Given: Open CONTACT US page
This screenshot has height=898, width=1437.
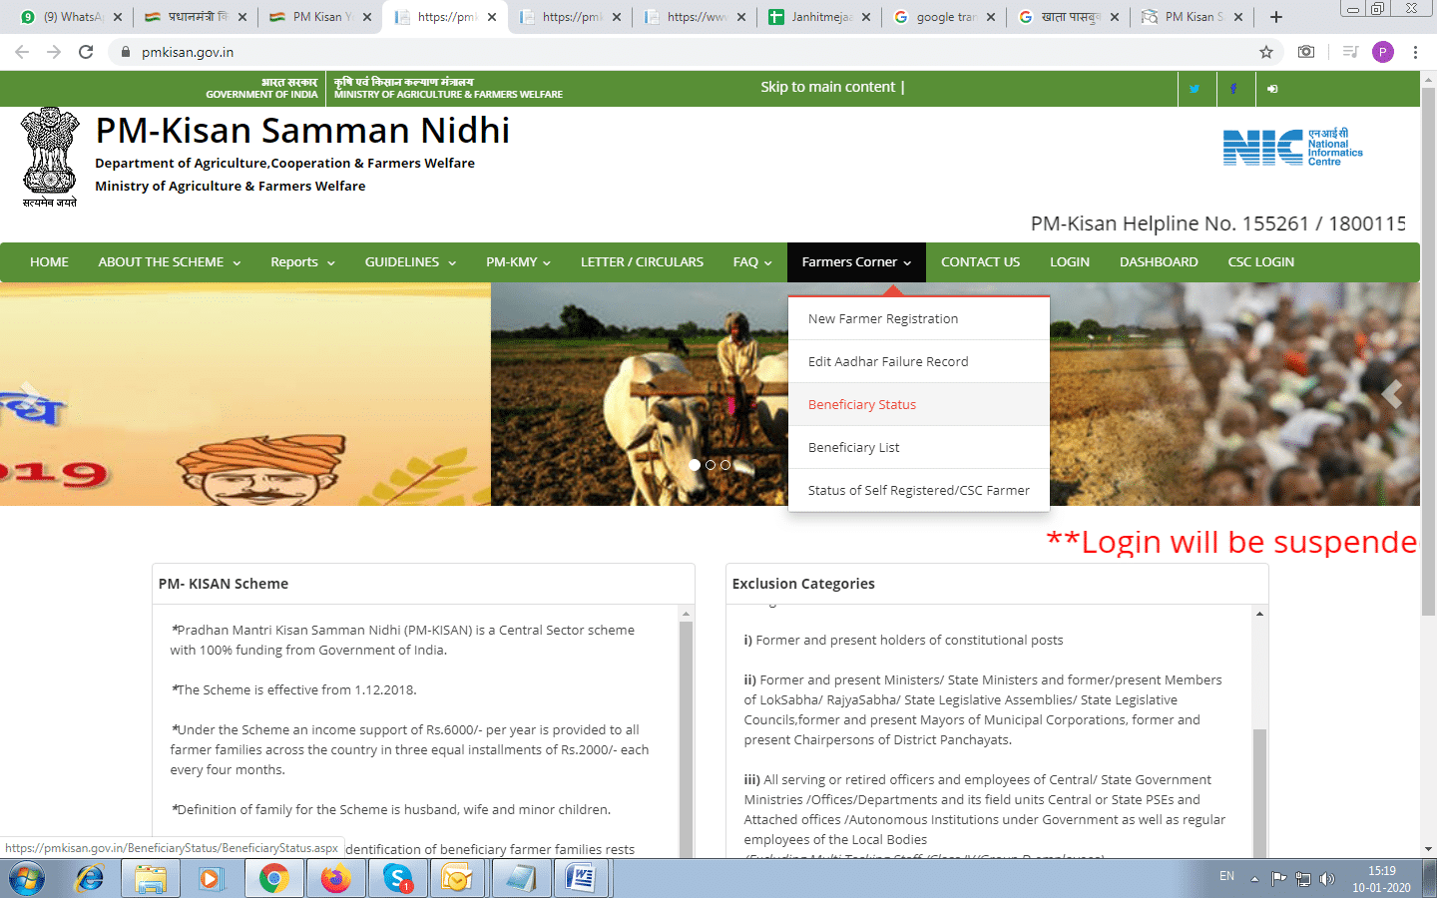Looking at the screenshot, I should pyautogui.click(x=980, y=262).
